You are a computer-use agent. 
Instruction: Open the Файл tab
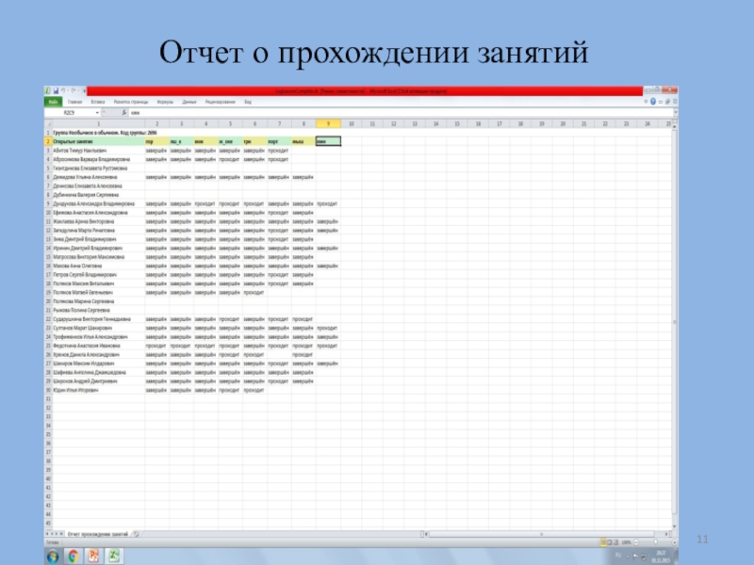pos(53,101)
